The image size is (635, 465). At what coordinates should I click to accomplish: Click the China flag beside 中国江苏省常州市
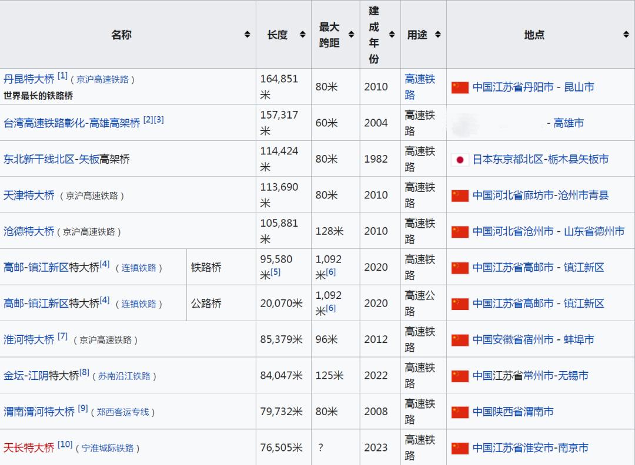460,376
